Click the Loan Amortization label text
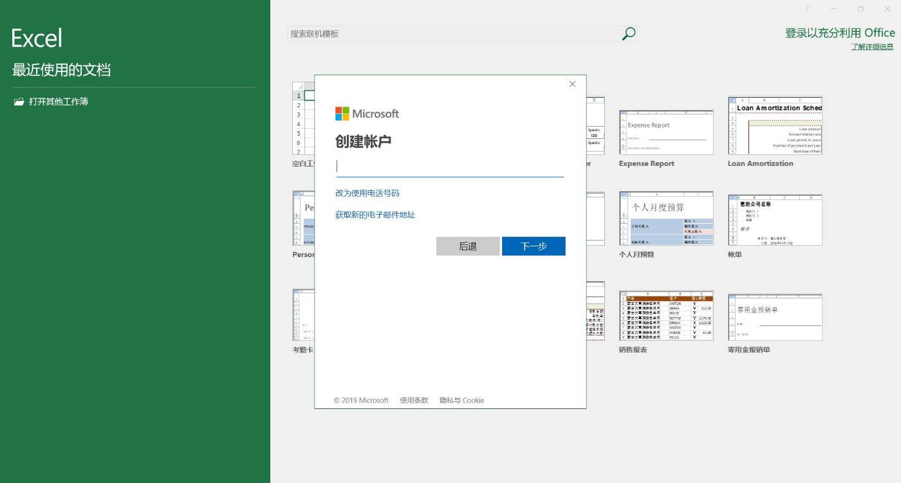 point(761,163)
